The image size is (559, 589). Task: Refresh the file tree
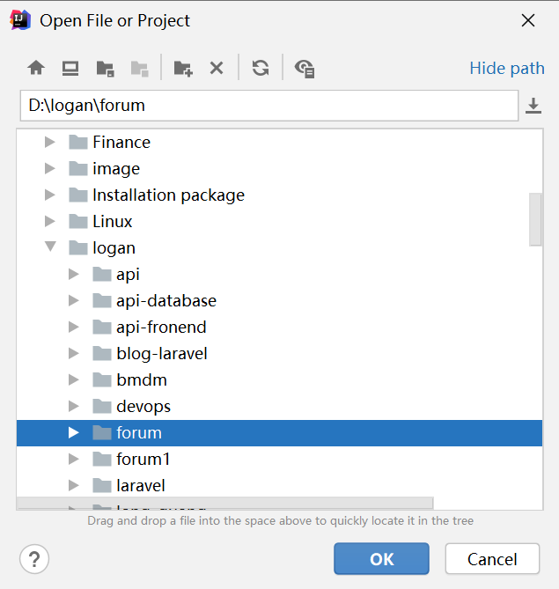click(x=261, y=68)
